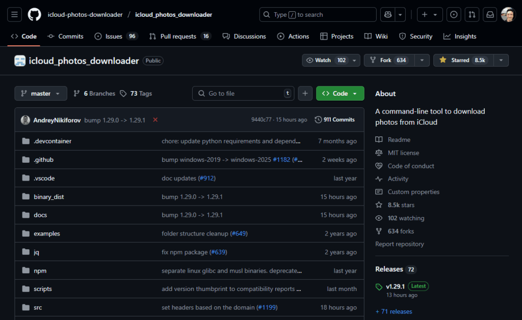Open the Pull requests tab

point(180,37)
